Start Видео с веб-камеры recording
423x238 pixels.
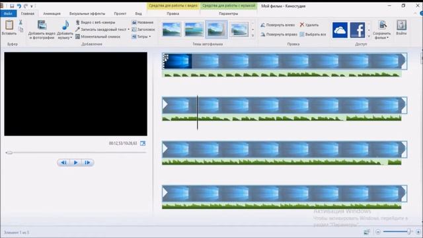click(x=95, y=22)
